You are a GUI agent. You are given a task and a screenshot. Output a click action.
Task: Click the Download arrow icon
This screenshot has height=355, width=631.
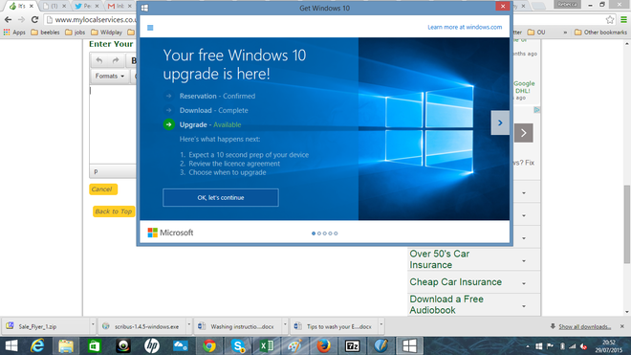(x=168, y=110)
